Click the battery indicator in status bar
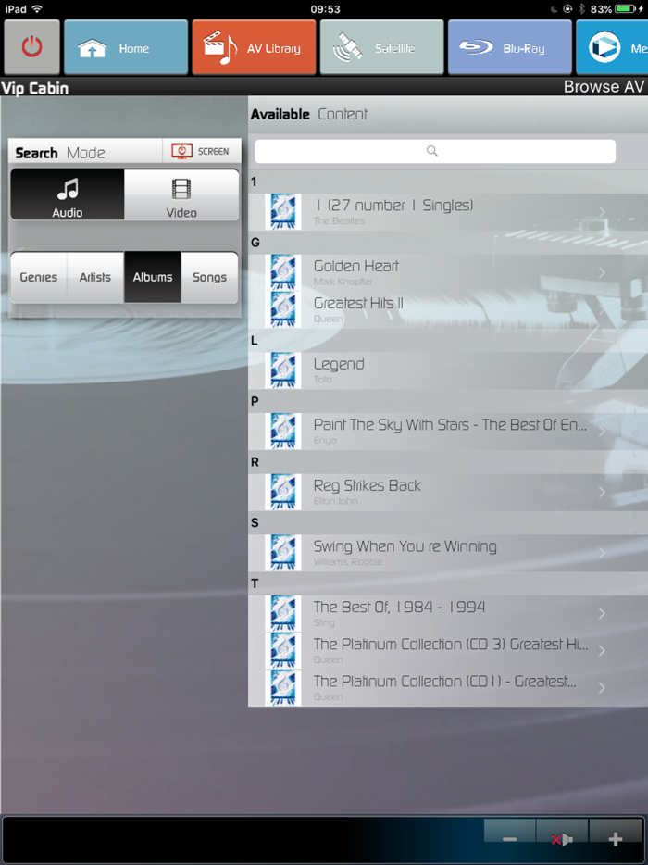Screen dimensions: 648x865 click(x=626, y=9)
